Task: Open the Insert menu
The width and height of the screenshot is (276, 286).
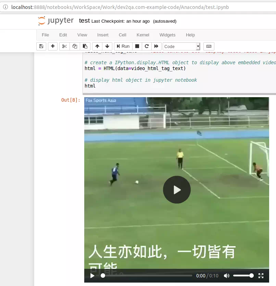Action: tap(103, 35)
